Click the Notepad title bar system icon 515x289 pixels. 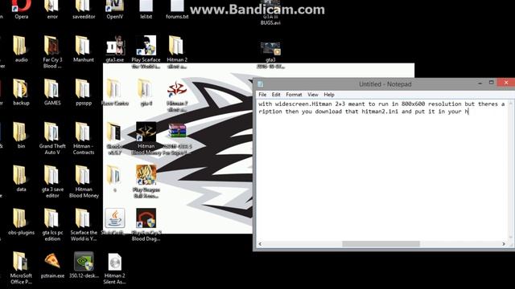(x=261, y=84)
